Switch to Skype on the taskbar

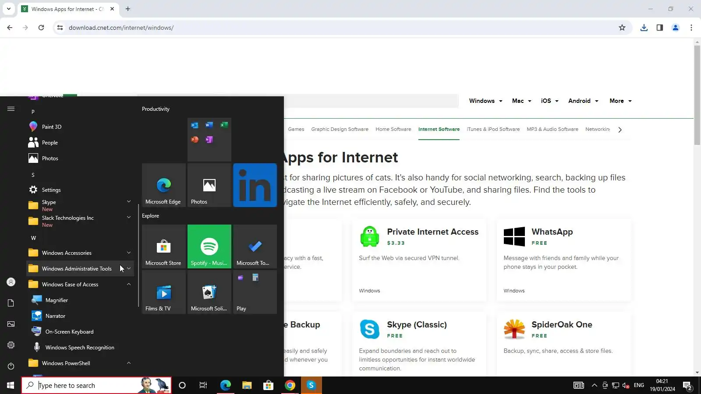point(312,385)
